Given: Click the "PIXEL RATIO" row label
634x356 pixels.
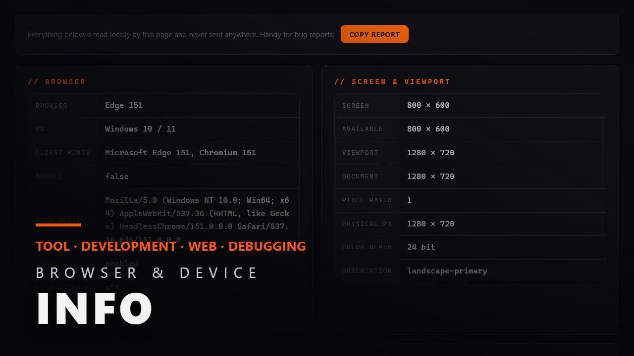Looking at the screenshot, I should click(367, 201).
